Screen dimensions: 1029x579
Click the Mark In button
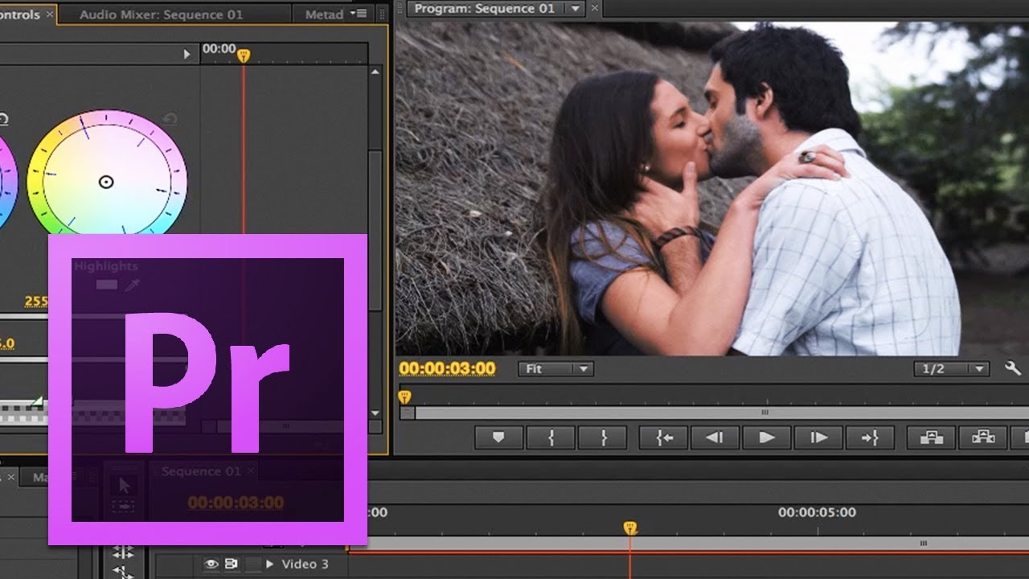[x=551, y=437]
